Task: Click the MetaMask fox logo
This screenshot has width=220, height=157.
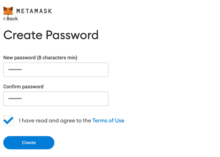Action: pos(8,11)
